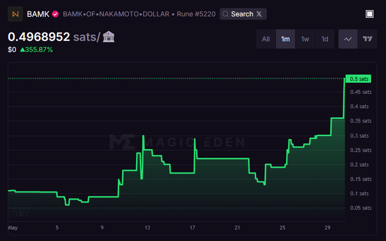Click the 17 date axis label
The height and width of the screenshot is (241, 386).
tap(192, 228)
